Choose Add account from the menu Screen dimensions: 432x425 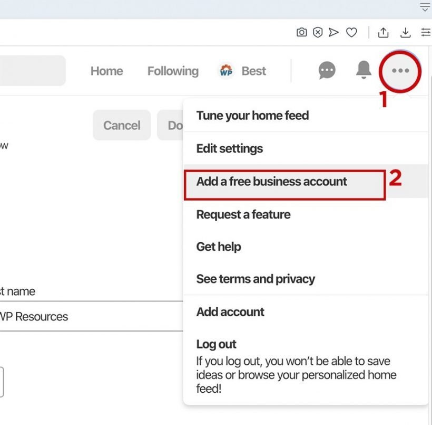[305, 312]
